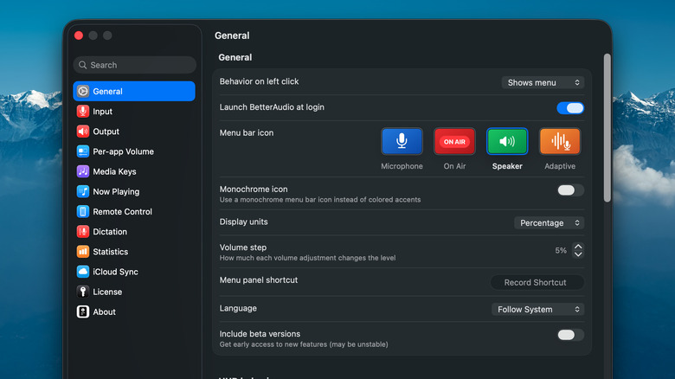675x379 pixels.
Task: Click the Per-app Volume sidebar icon
Action: tap(83, 151)
